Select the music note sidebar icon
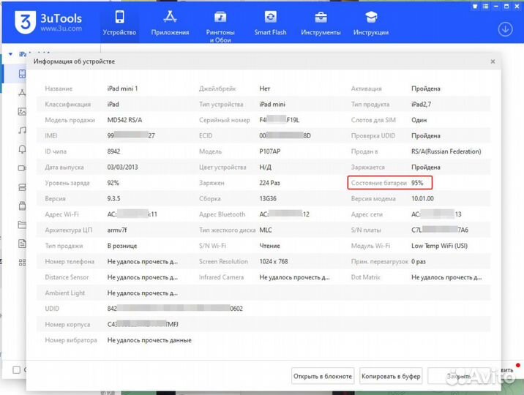 click(x=22, y=130)
